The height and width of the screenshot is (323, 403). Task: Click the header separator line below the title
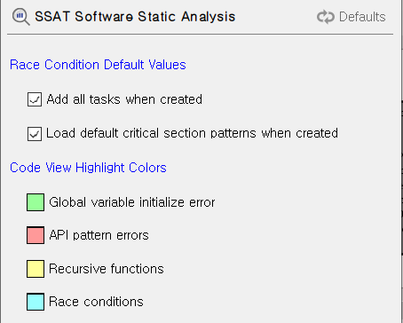[201, 35]
